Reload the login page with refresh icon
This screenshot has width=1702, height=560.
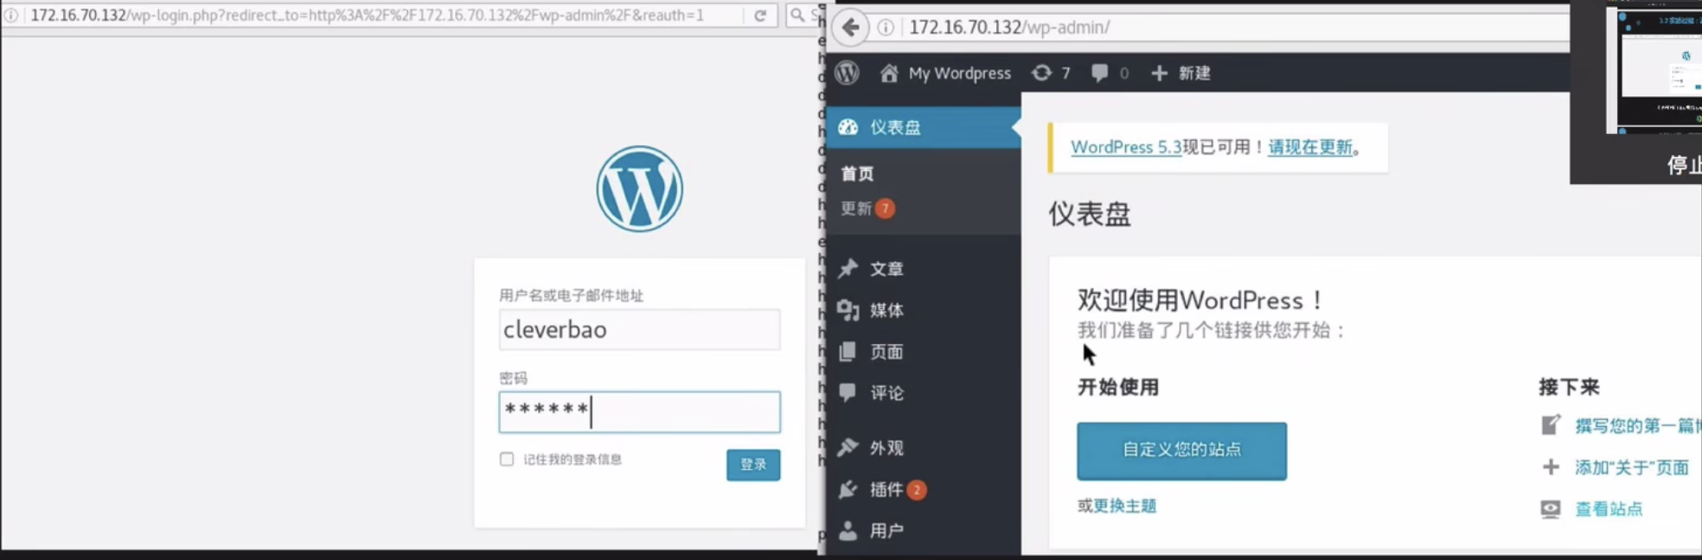click(x=760, y=16)
